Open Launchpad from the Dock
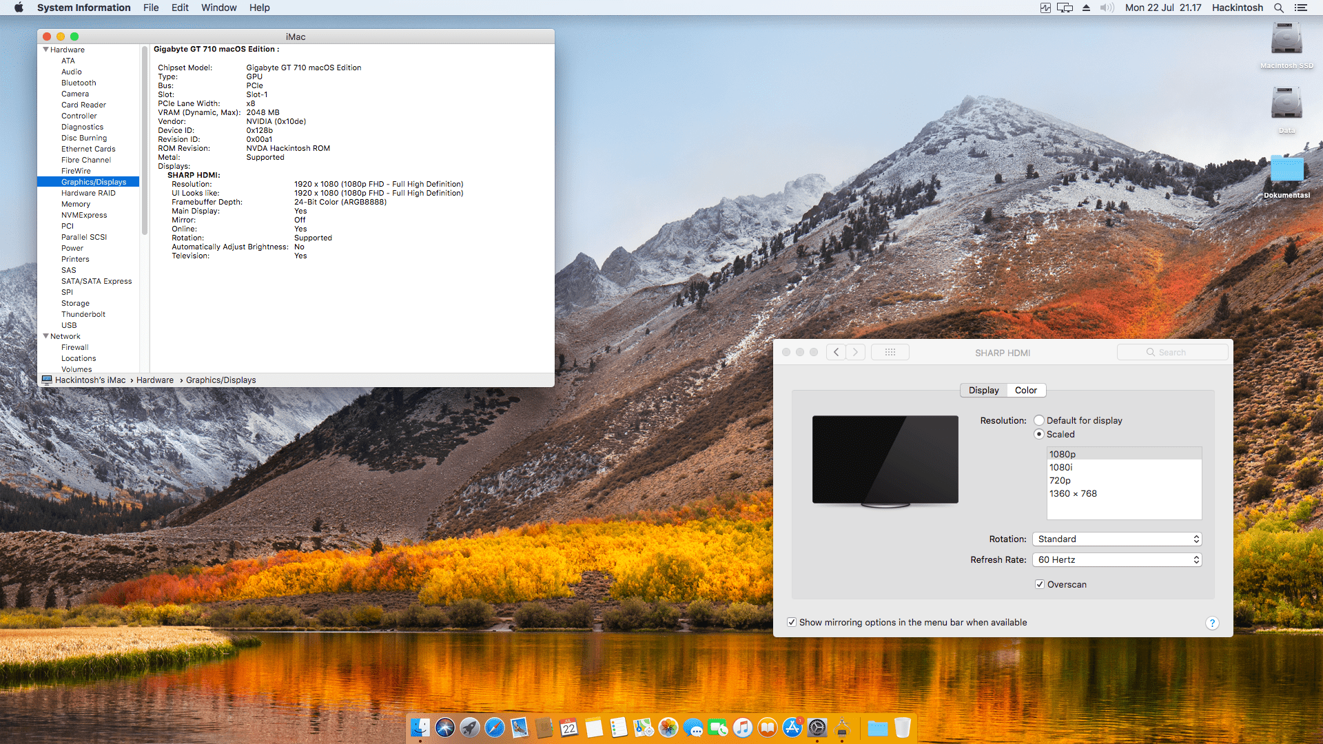1323x744 pixels. 469,727
